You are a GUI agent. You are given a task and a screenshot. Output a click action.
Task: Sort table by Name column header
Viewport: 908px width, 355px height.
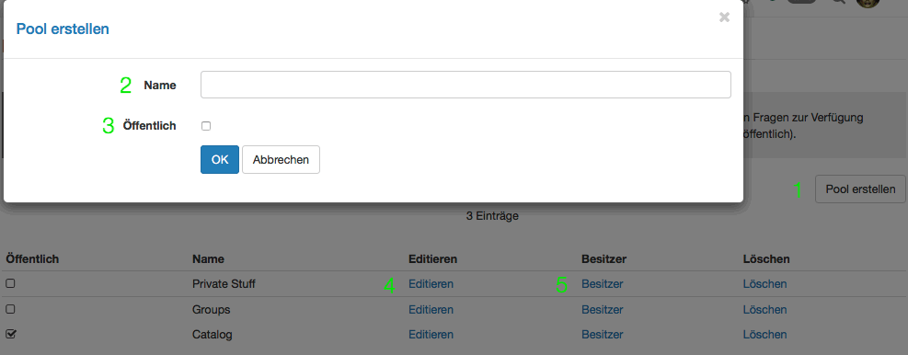click(208, 258)
